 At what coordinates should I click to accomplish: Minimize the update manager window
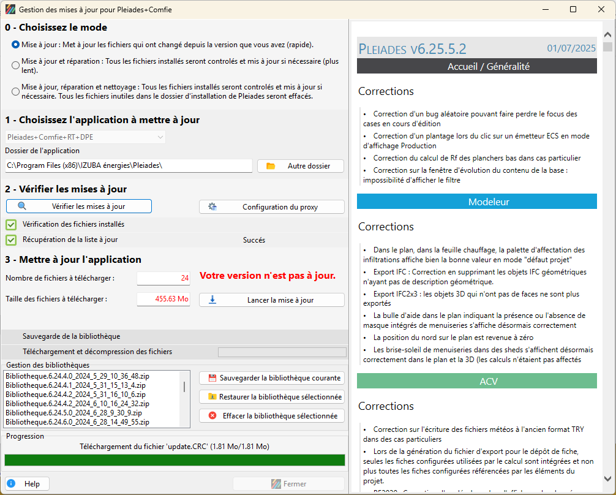(546, 9)
